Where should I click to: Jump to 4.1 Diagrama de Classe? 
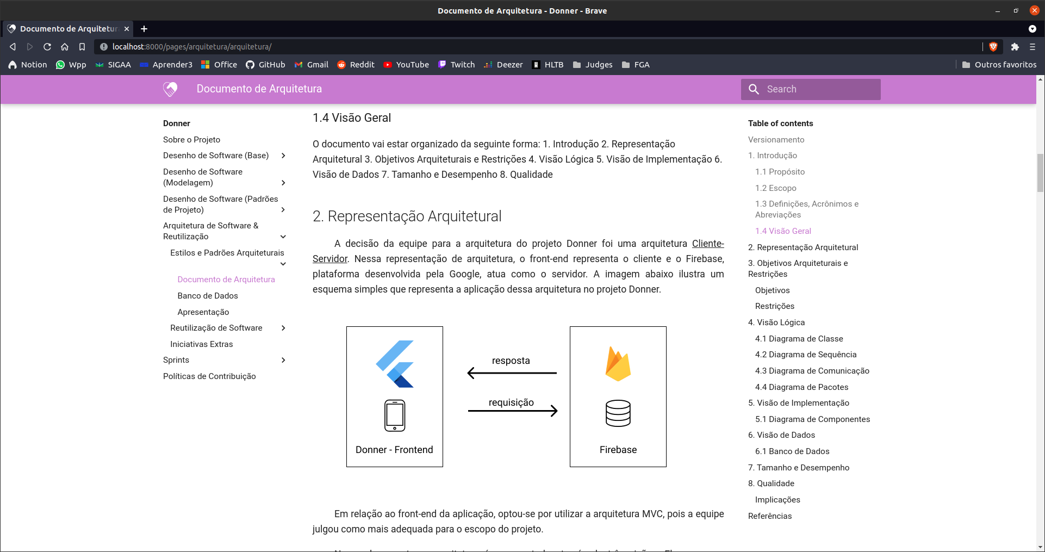pyautogui.click(x=799, y=339)
